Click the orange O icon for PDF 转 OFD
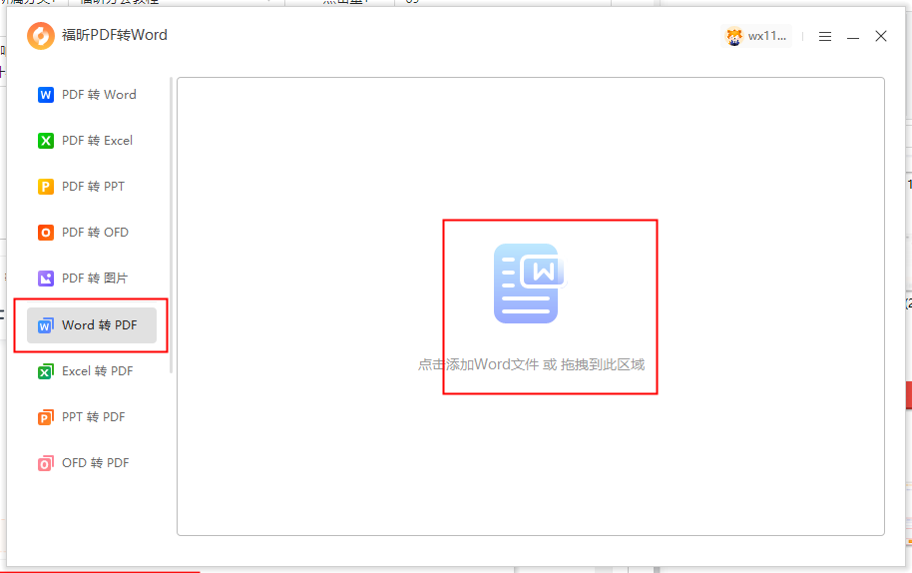 click(x=46, y=233)
